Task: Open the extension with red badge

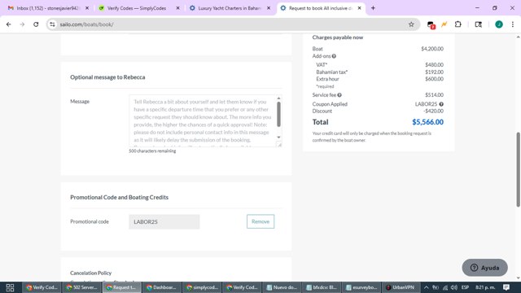Action: tap(431, 24)
